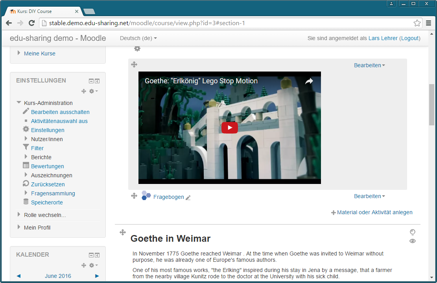
Task: Open the Deutsch (de) language dropdown
Action: [138, 38]
